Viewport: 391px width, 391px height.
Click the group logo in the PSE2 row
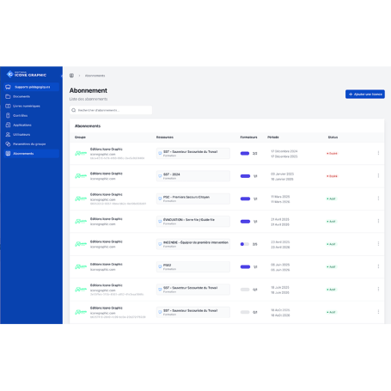81,266
